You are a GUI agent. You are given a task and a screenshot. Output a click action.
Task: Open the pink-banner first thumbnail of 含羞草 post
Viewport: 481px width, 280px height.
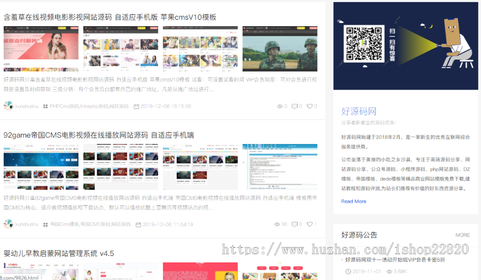coord(41,49)
